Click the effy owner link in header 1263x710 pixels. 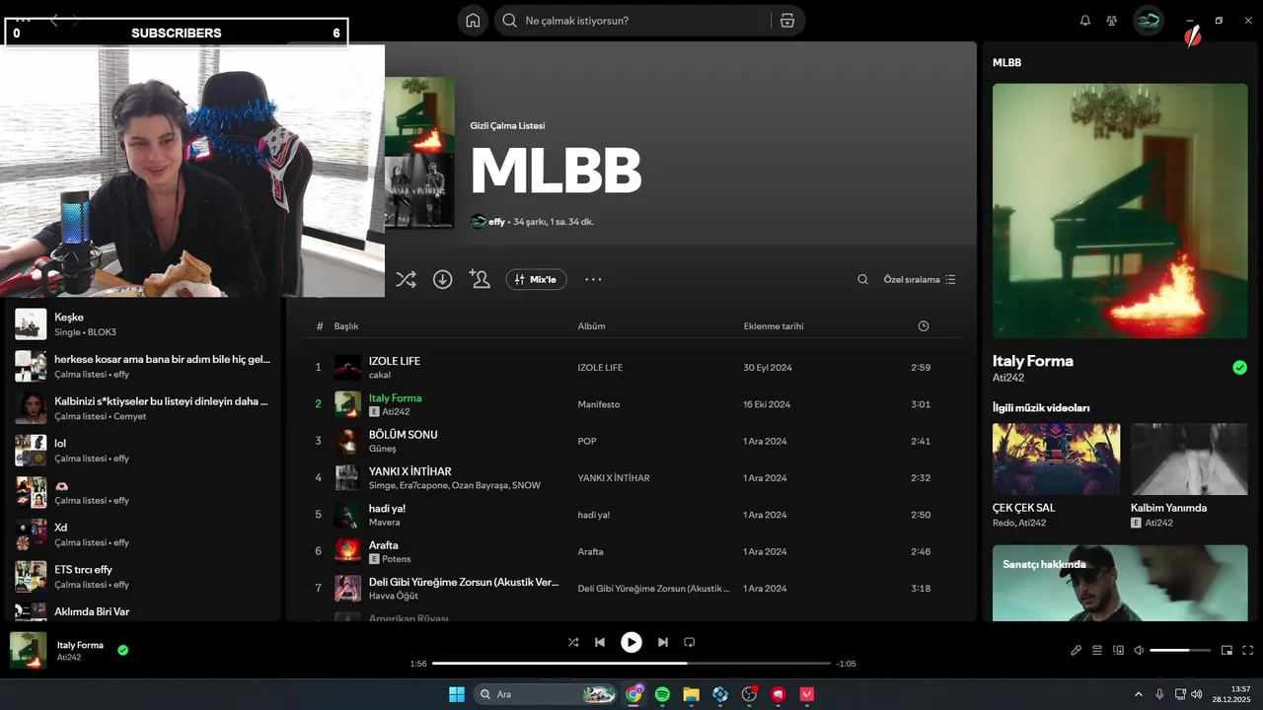[x=496, y=222]
